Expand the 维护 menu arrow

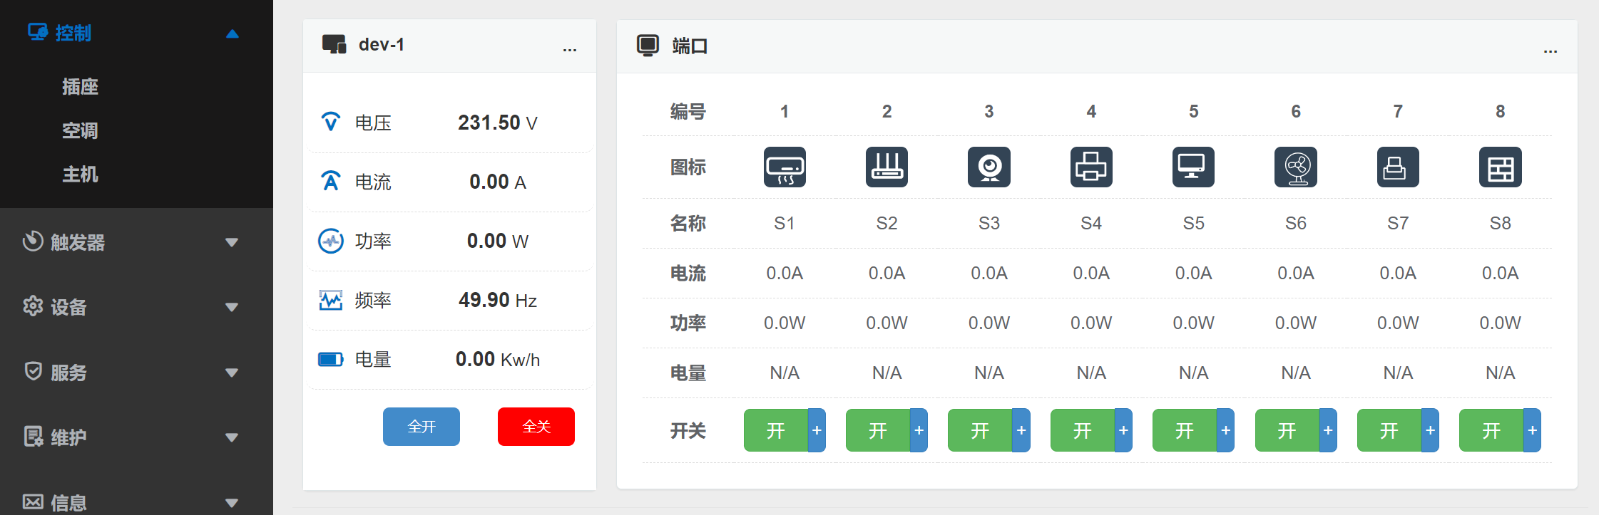(x=232, y=437)
